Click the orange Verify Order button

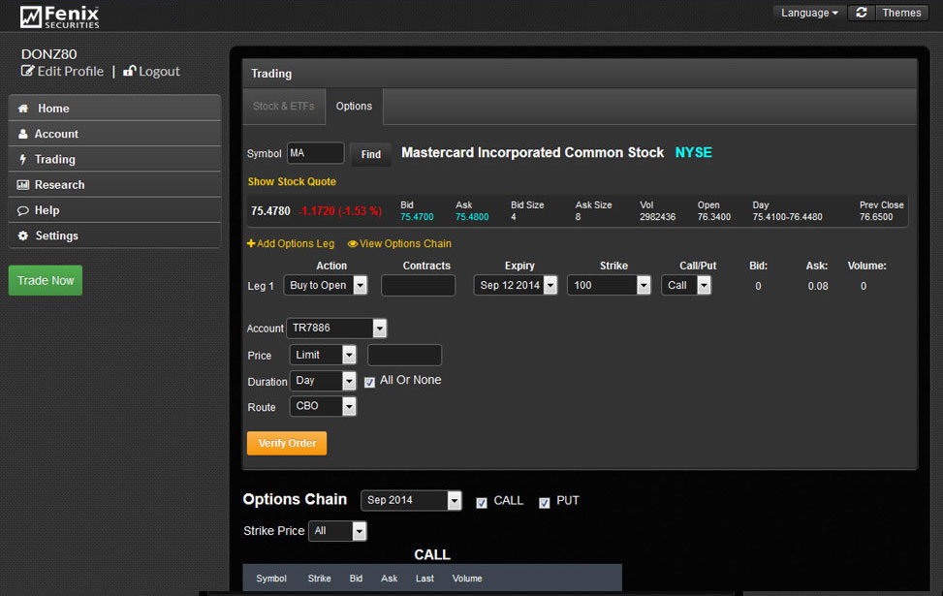287,443
